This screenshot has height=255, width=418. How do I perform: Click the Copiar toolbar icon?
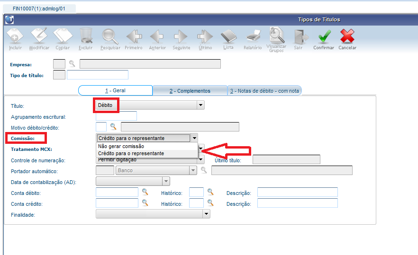pyautogui.click(x=63, y=35)
